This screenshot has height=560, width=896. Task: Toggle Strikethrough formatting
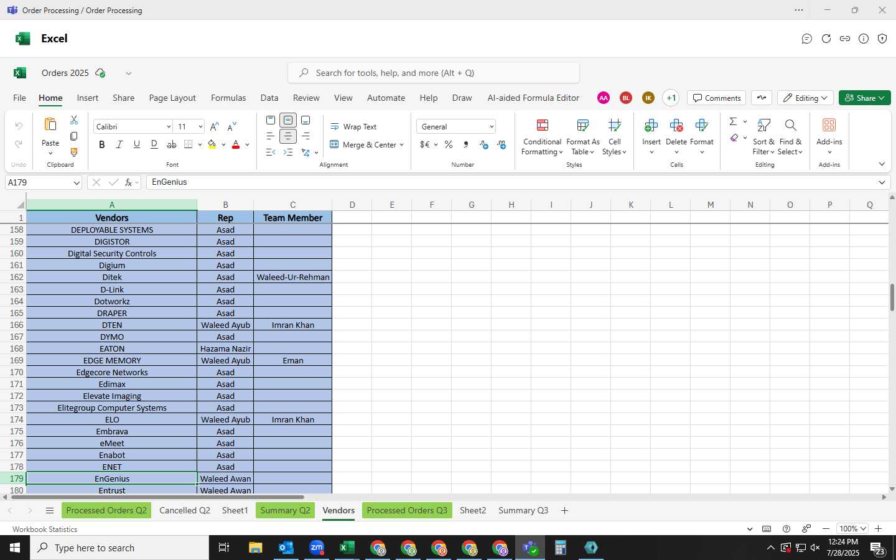coord(172,144)
